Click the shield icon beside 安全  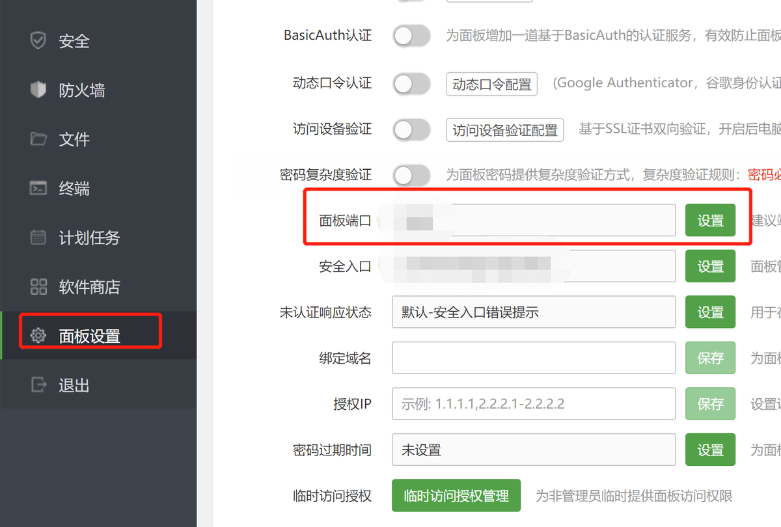38,41
